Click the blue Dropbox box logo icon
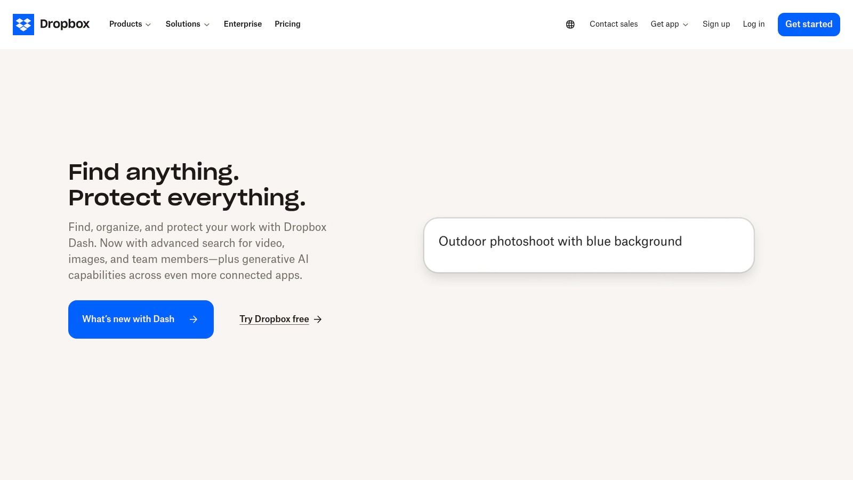Image resolution: width=853 pixels, height=480 pixels. click(23, 25)
